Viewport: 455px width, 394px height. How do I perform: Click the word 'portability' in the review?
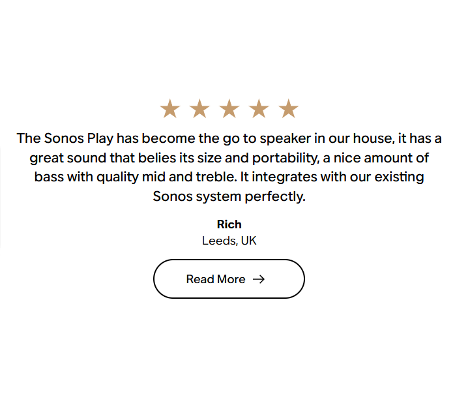286,159
